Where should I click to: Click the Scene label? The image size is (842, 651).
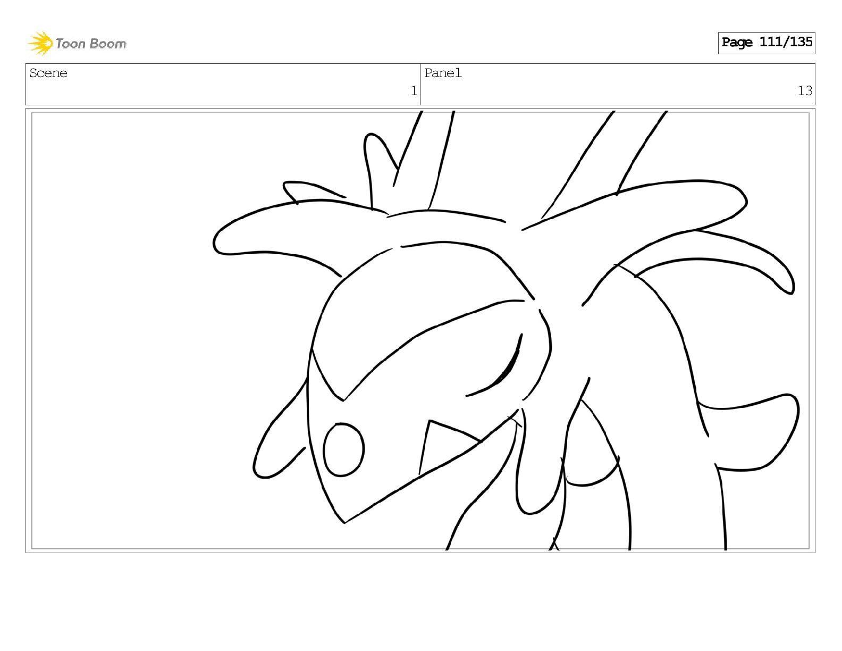point(48,73)
